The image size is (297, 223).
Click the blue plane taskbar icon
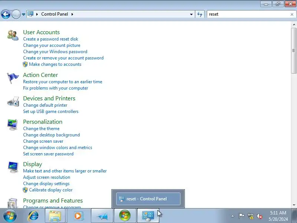[x=102, y=216]
